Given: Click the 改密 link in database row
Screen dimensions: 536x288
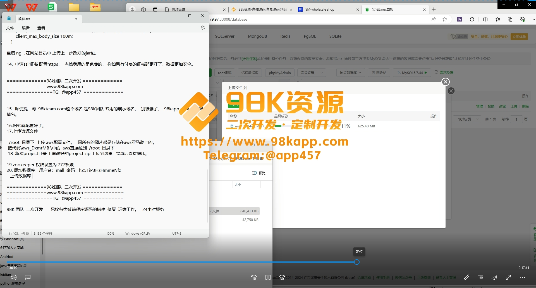Looking at the screenshot, I should 502,106.
